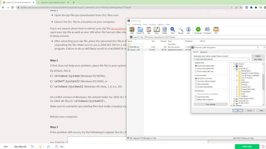Select Overwrite without prompt option
266x149 pixels.
196,81
